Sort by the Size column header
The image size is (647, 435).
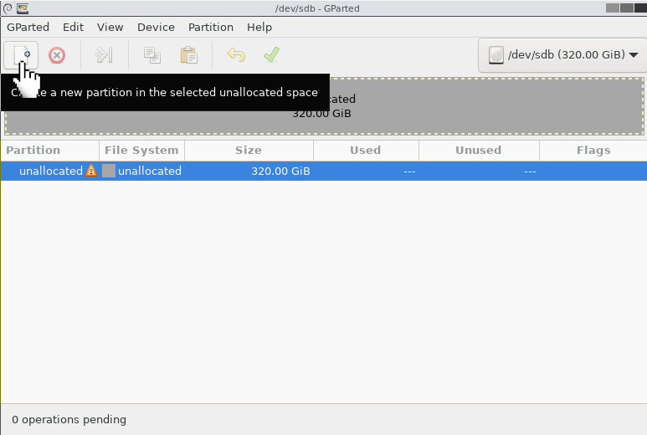(249, 150)
